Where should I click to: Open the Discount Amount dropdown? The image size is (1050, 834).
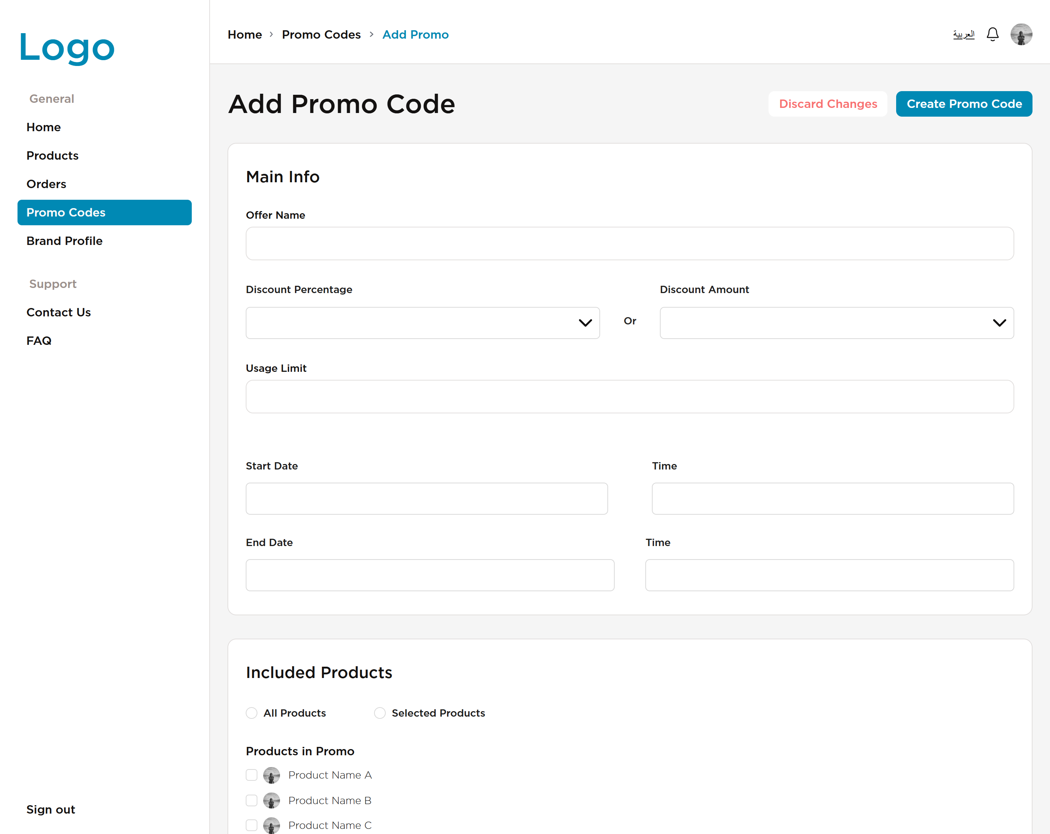click(x=836, y=322)
